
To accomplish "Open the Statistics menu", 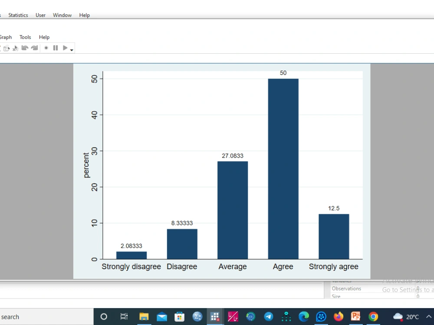I will 18,15.
